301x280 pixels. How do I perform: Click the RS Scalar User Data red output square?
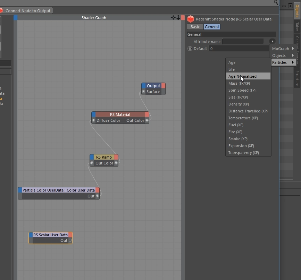click(x=70, y=235)
